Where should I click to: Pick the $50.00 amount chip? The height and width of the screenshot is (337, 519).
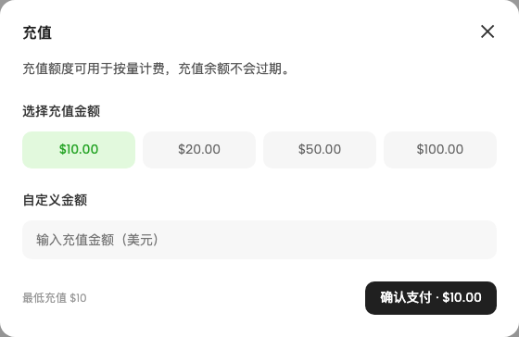[320, 149]
